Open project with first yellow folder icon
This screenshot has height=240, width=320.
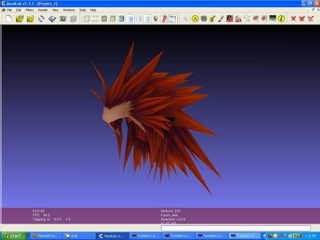click(20, 19)
